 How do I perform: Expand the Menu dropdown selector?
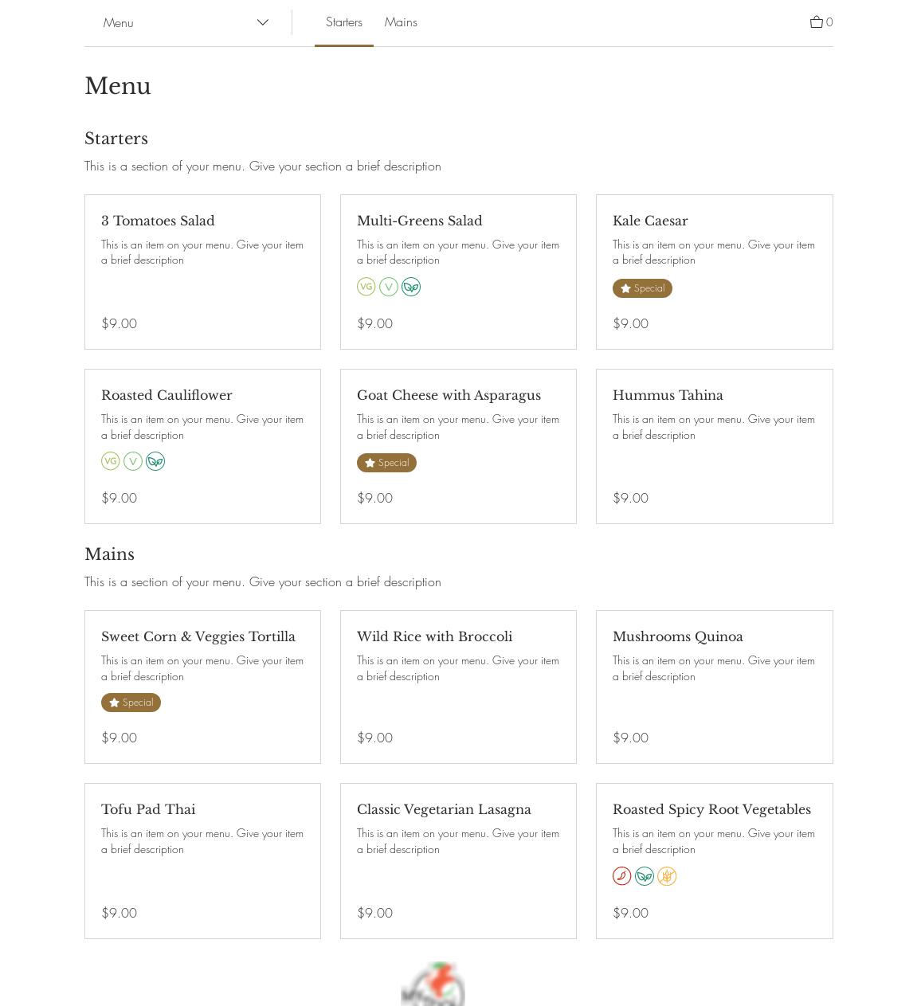point(186,22)
